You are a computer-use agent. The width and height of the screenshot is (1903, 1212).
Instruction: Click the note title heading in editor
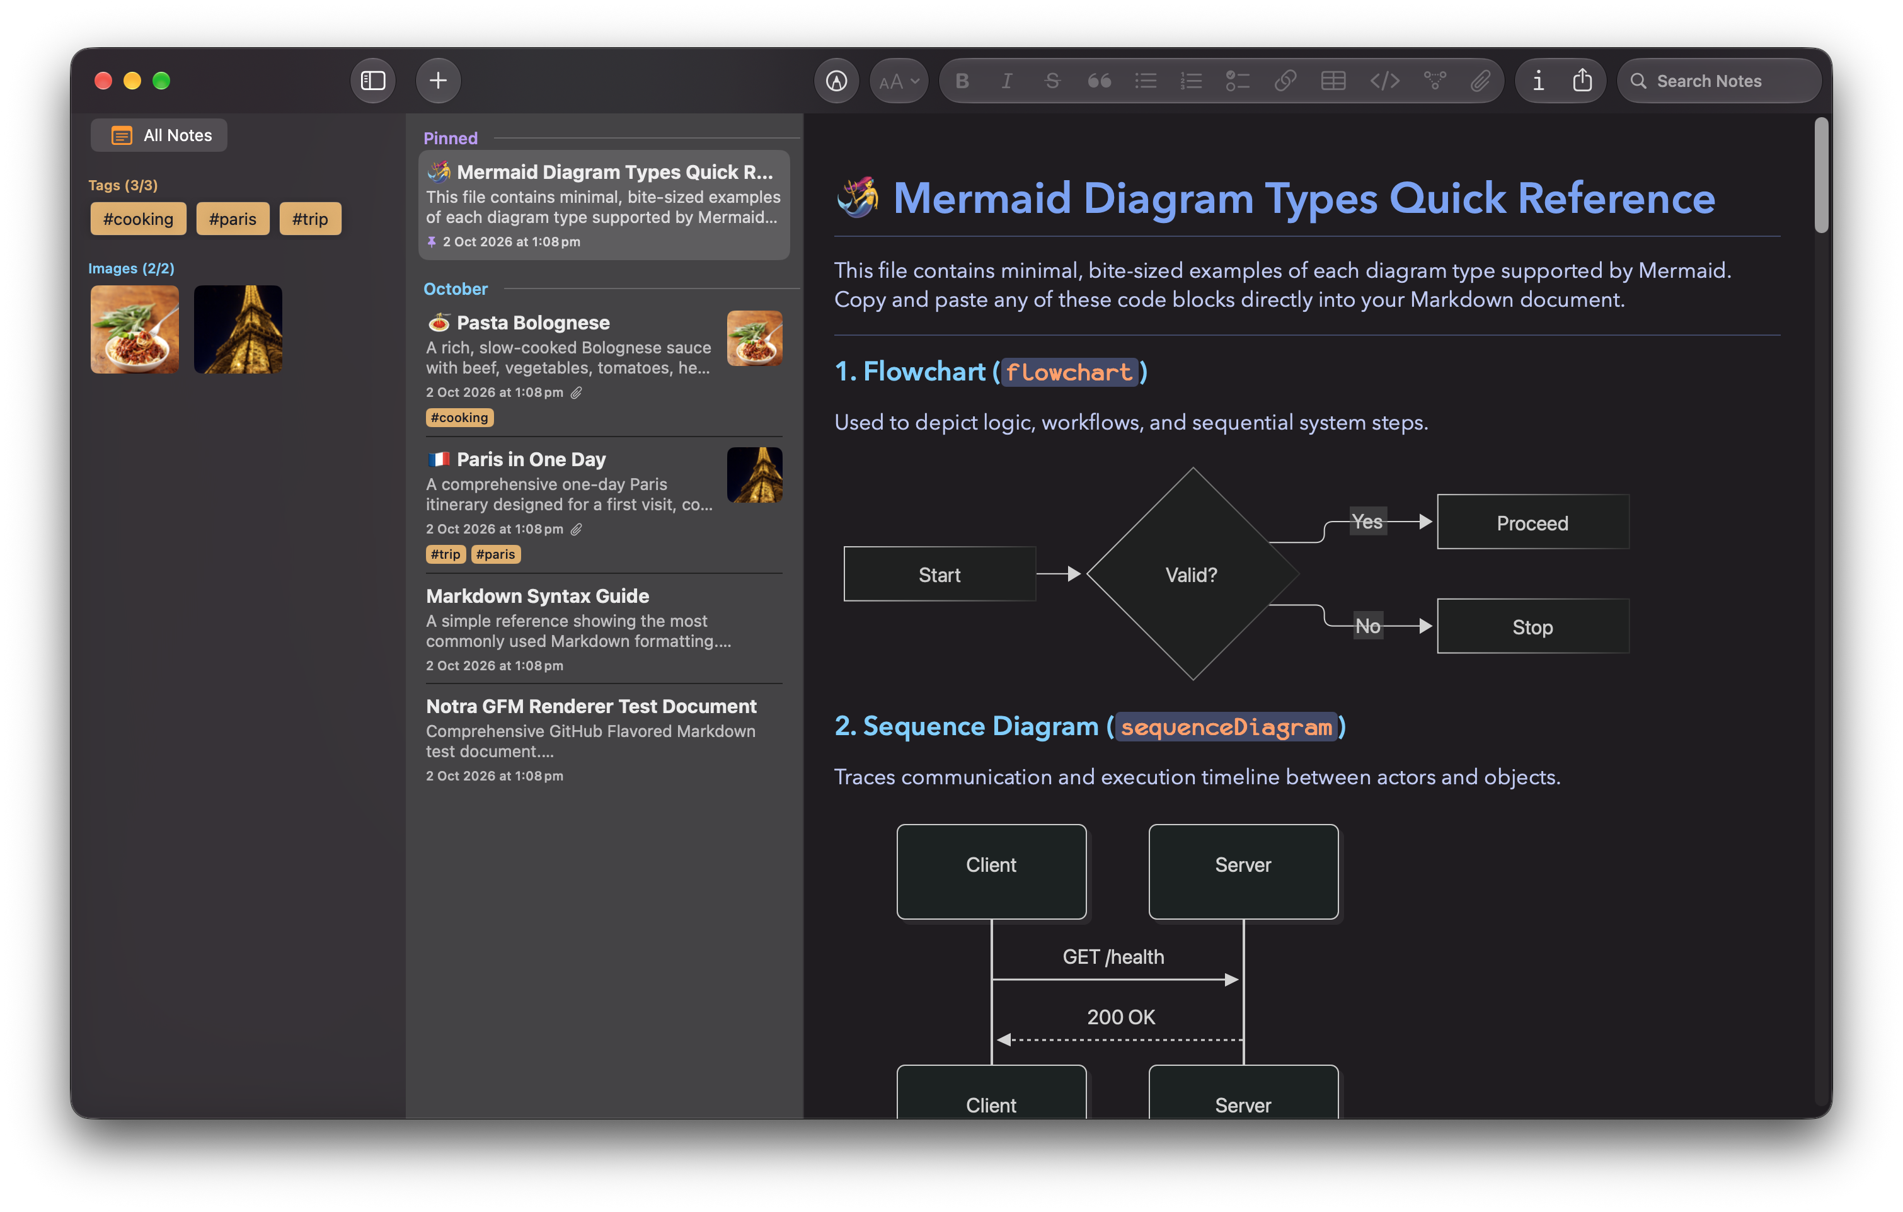pos(1275,198)
